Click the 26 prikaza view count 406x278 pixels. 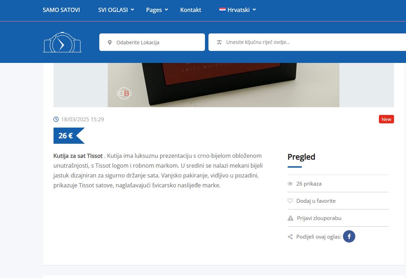coord(309,184)
